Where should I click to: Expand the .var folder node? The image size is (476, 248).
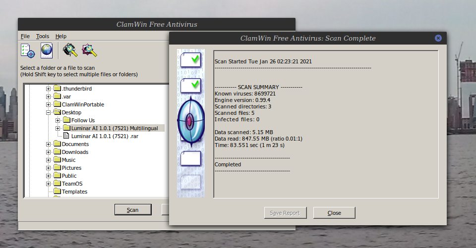pos(48,97)
